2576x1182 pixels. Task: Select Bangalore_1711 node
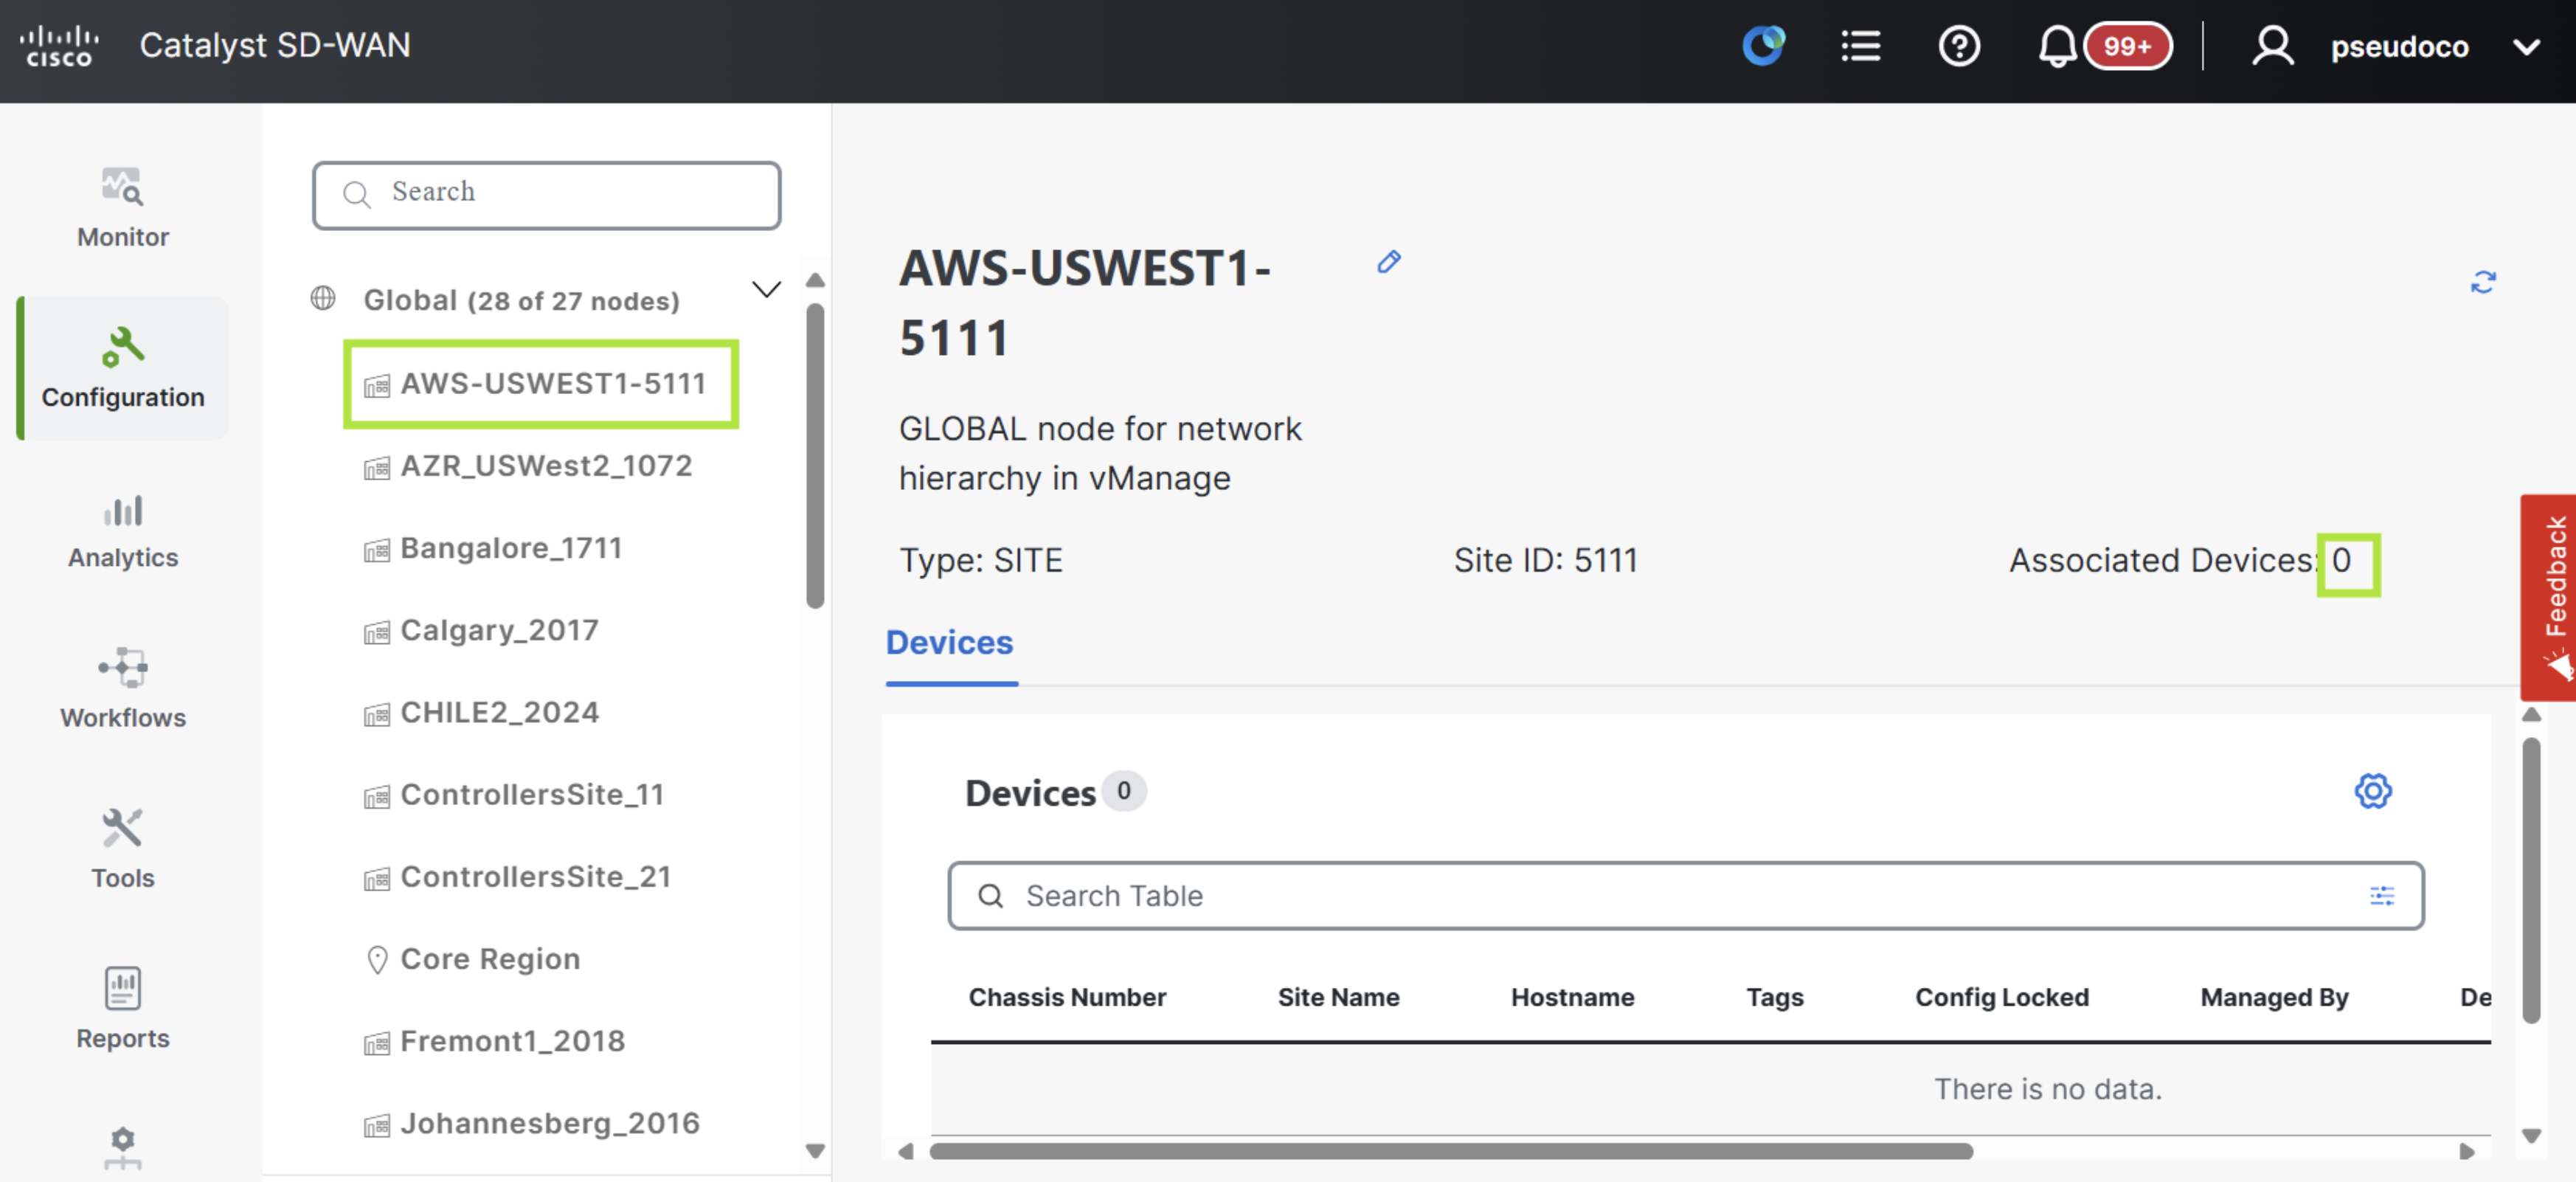coord(511,548)
